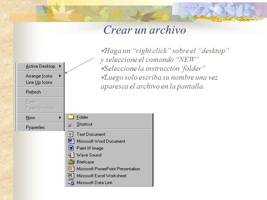Click the Microsoft Data Link icon
Screen dimensions: 267x200
71,182
